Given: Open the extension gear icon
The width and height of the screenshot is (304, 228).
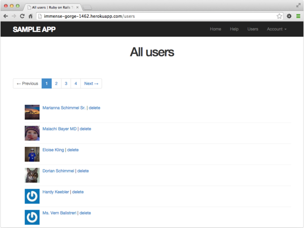Looking at the screenshot, I should (289, 16).
